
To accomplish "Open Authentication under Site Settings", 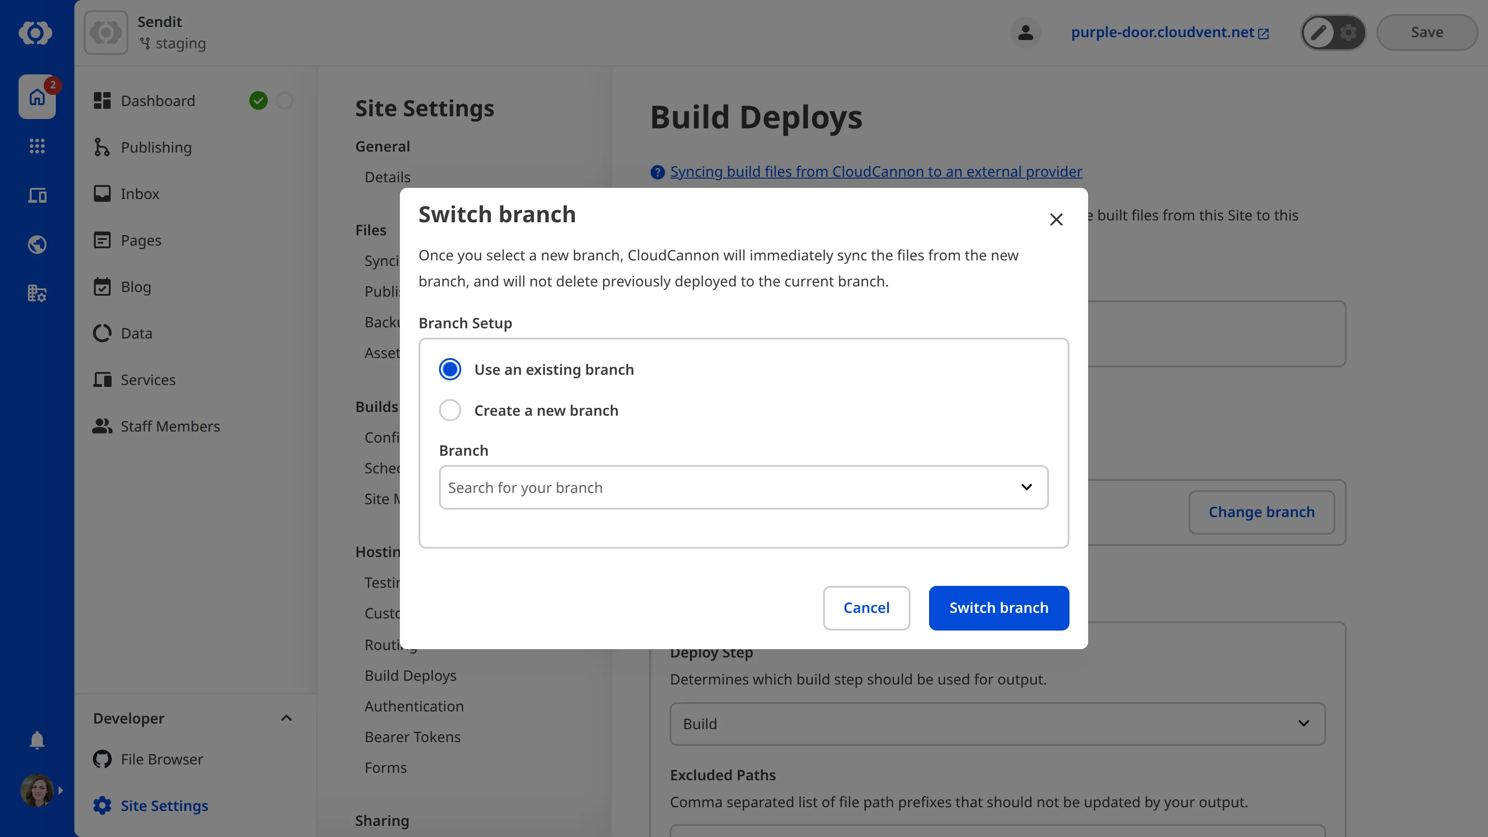I will [x=413, y=706].
